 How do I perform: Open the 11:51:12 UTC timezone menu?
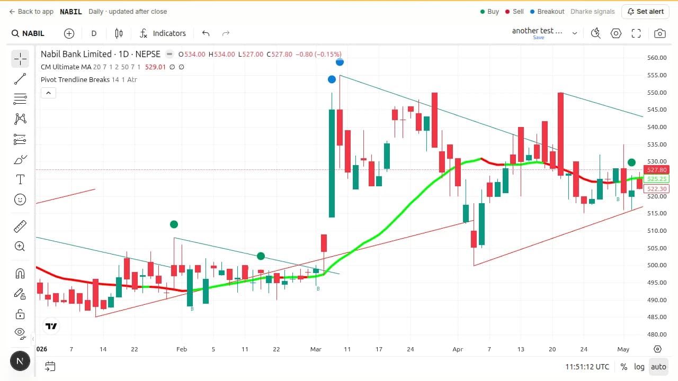pos(587,367)
